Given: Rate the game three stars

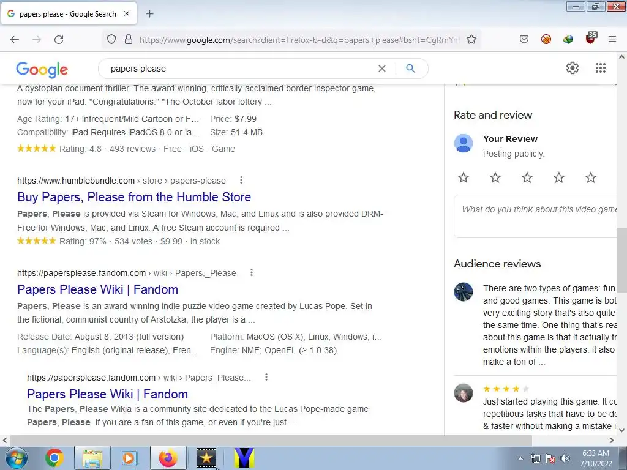Looking at the screenshot, I should [x=527, y=177].
